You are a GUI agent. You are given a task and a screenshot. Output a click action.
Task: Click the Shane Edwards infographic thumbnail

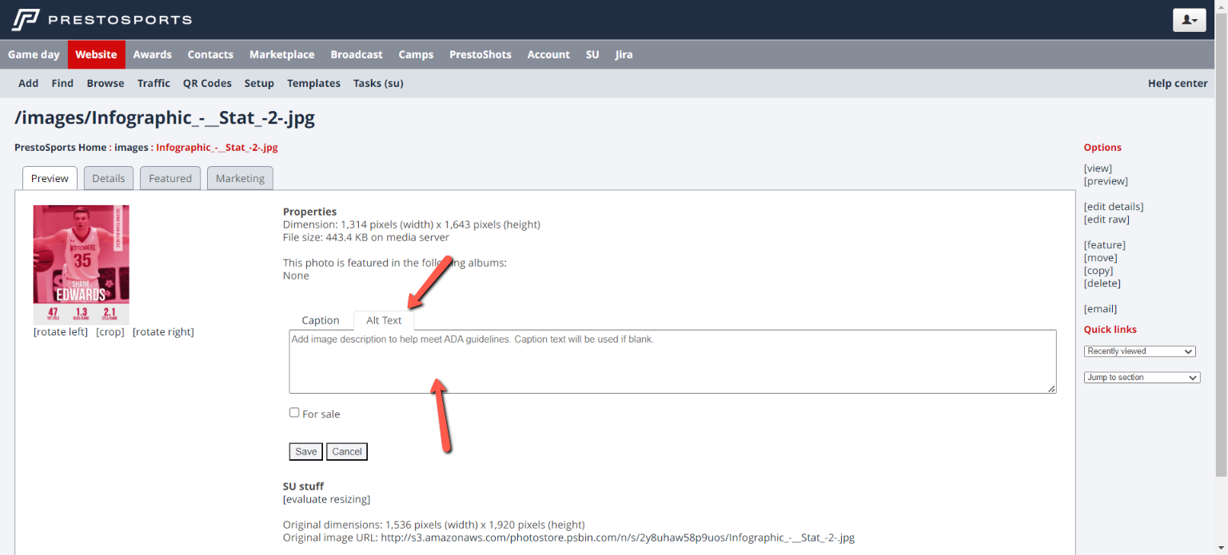(x=81, y=264)
